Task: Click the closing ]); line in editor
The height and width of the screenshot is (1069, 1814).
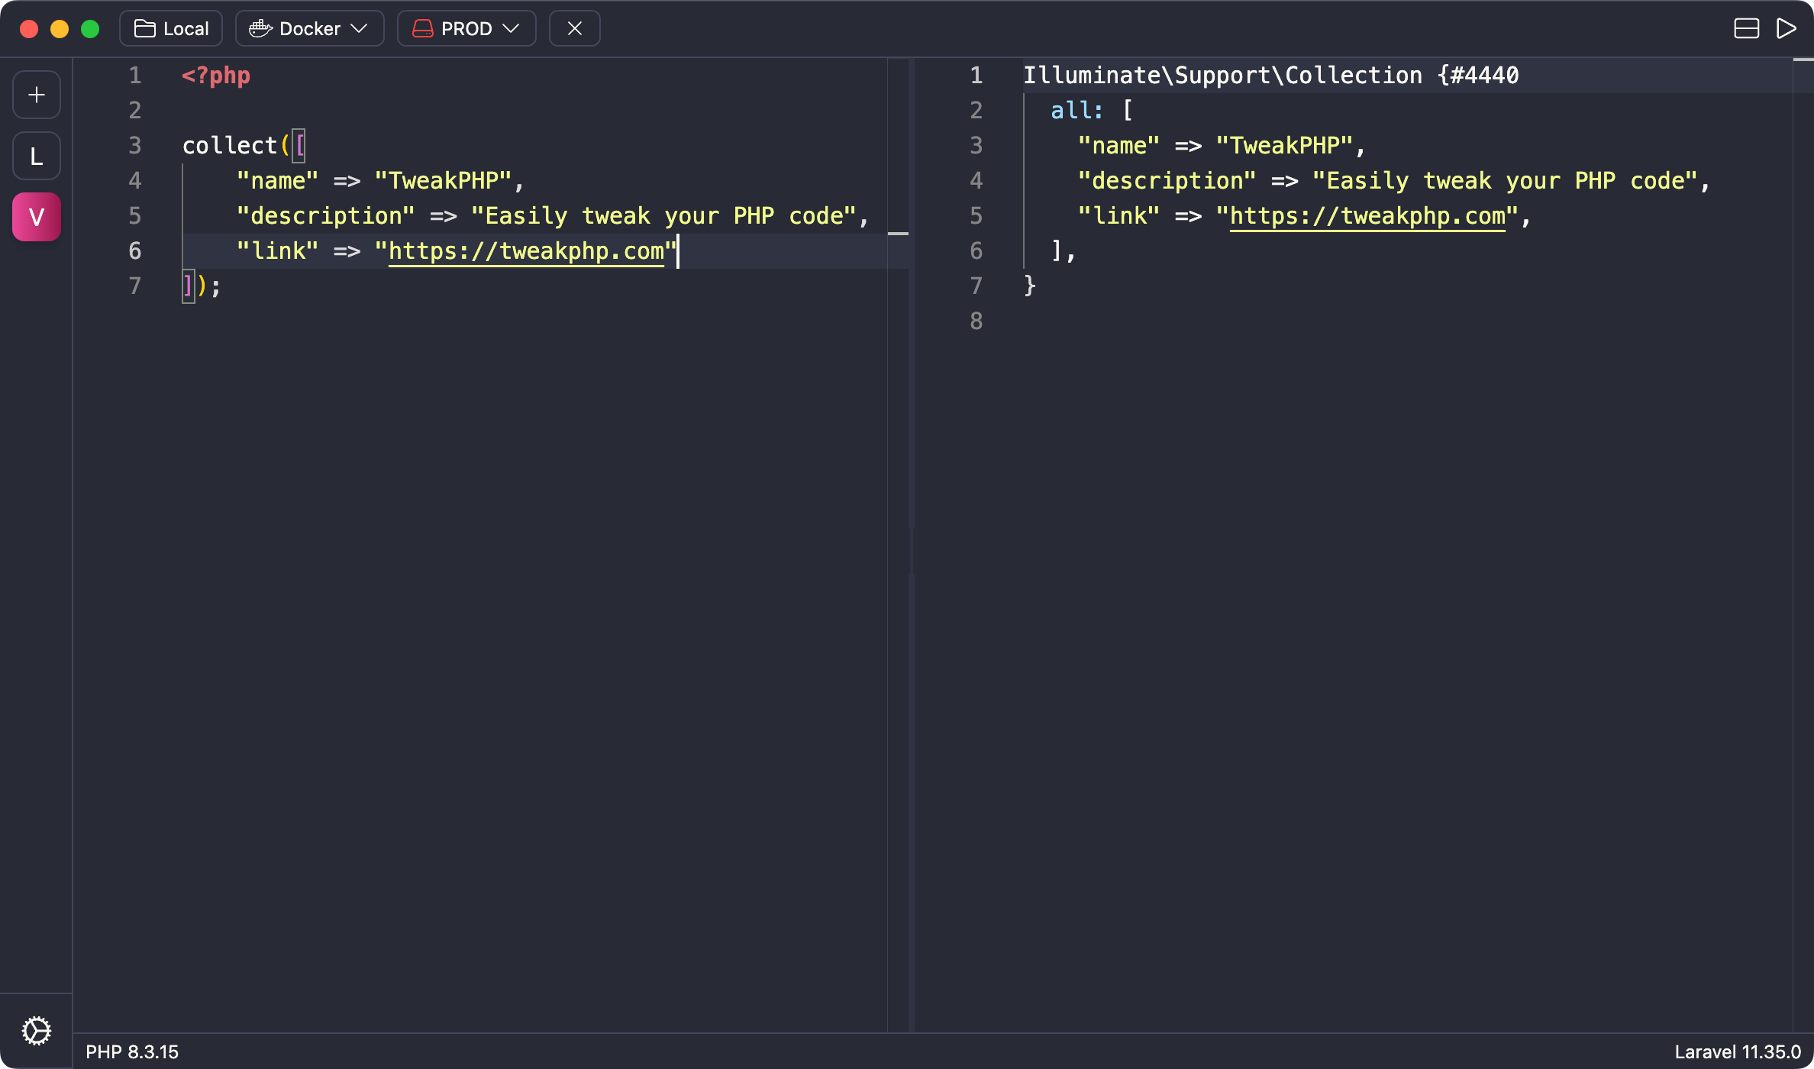Action: (x=202, y=286)
